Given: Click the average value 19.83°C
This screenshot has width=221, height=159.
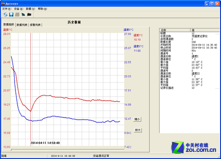Looking at the screenshot, I should (x=197, y=68).
